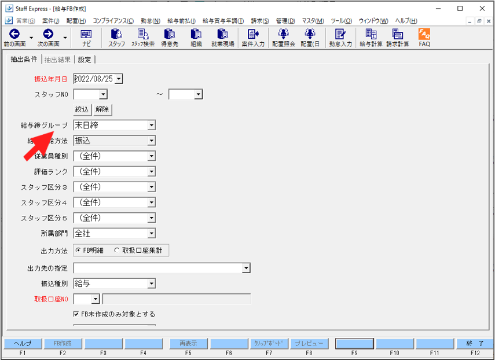Select the 取扱口座集計 radio button
The width and height of the screenshot is (495, 361).
pyautogui.click(x=117, y=251)
